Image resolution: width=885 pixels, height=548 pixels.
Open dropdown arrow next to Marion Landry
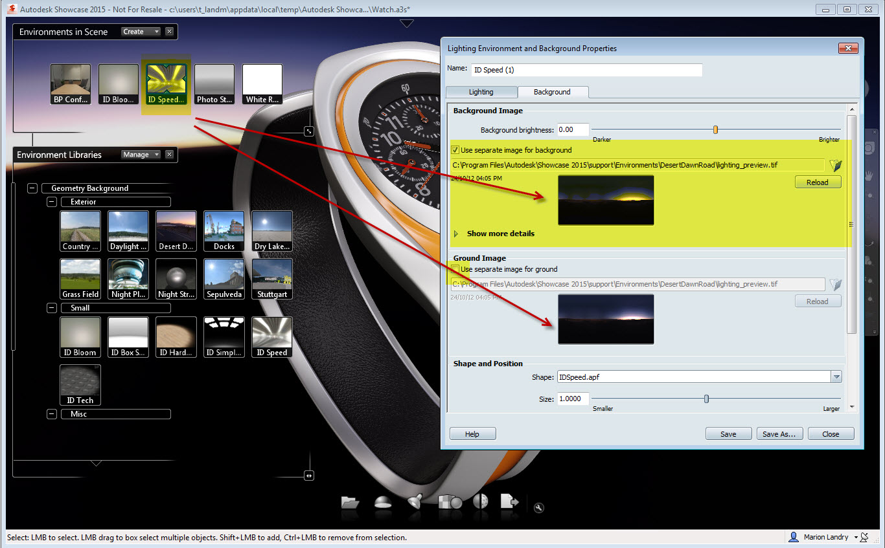tap(856, 538)
